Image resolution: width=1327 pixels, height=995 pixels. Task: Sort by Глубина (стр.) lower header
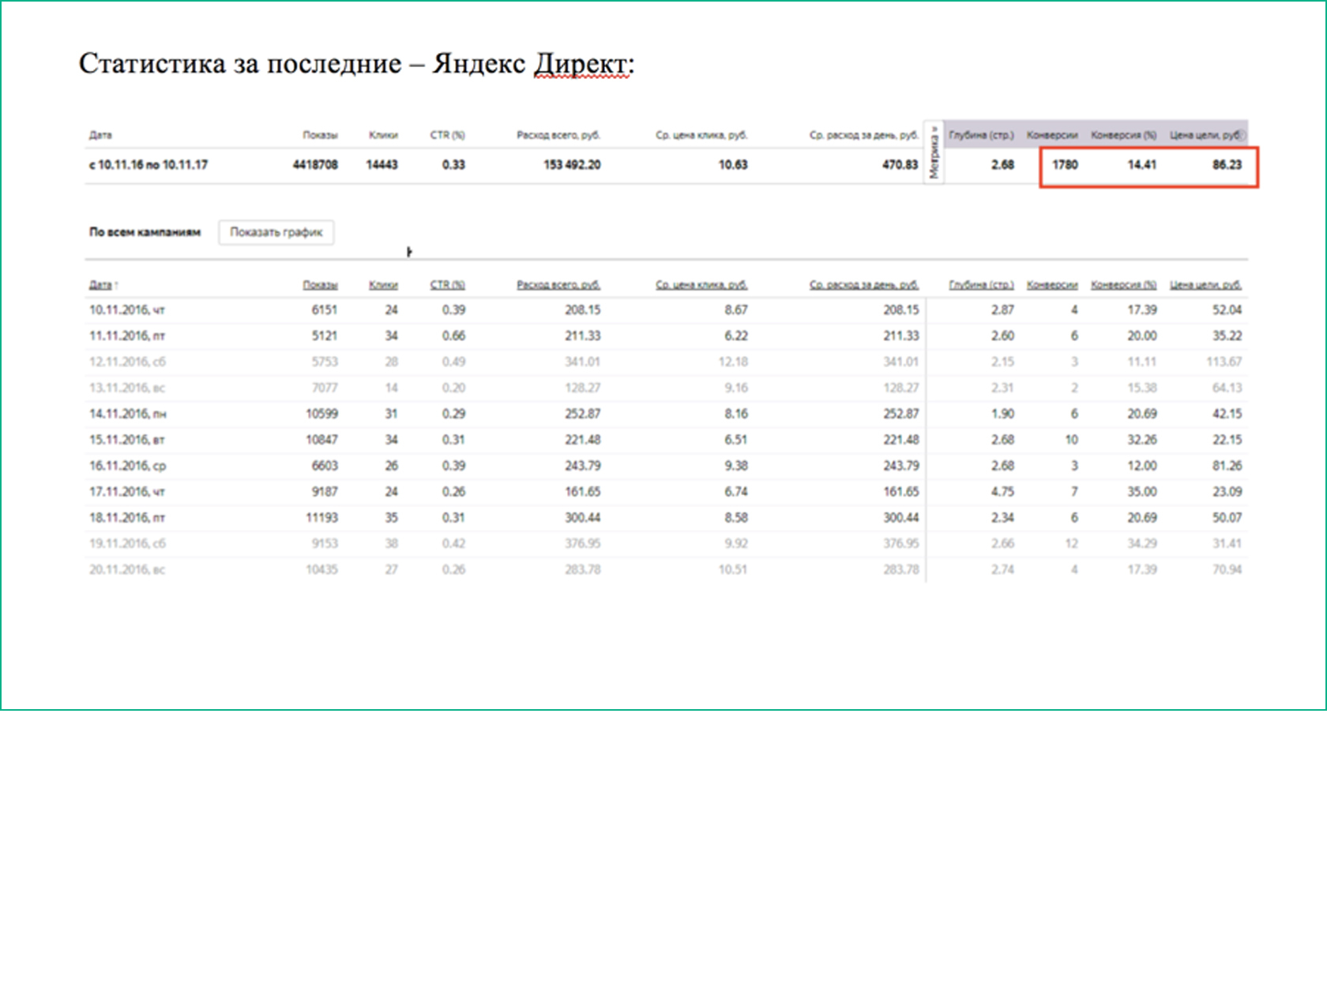coord(981,285)
